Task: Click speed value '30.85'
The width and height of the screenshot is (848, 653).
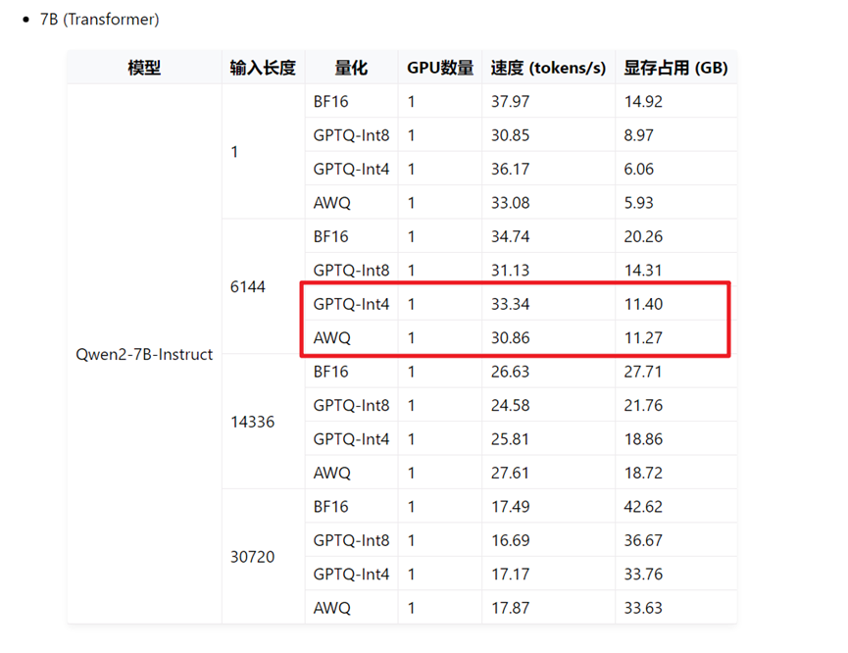Action: click(x=510, y=135)
